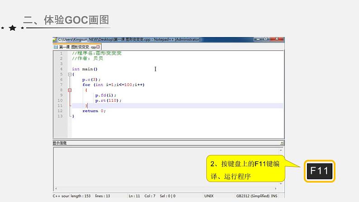Image resolution: width=359 pixels, height=202 pixels.
Task: Click the UNIX line-ending status entry
Action: (x=209, y=196)
